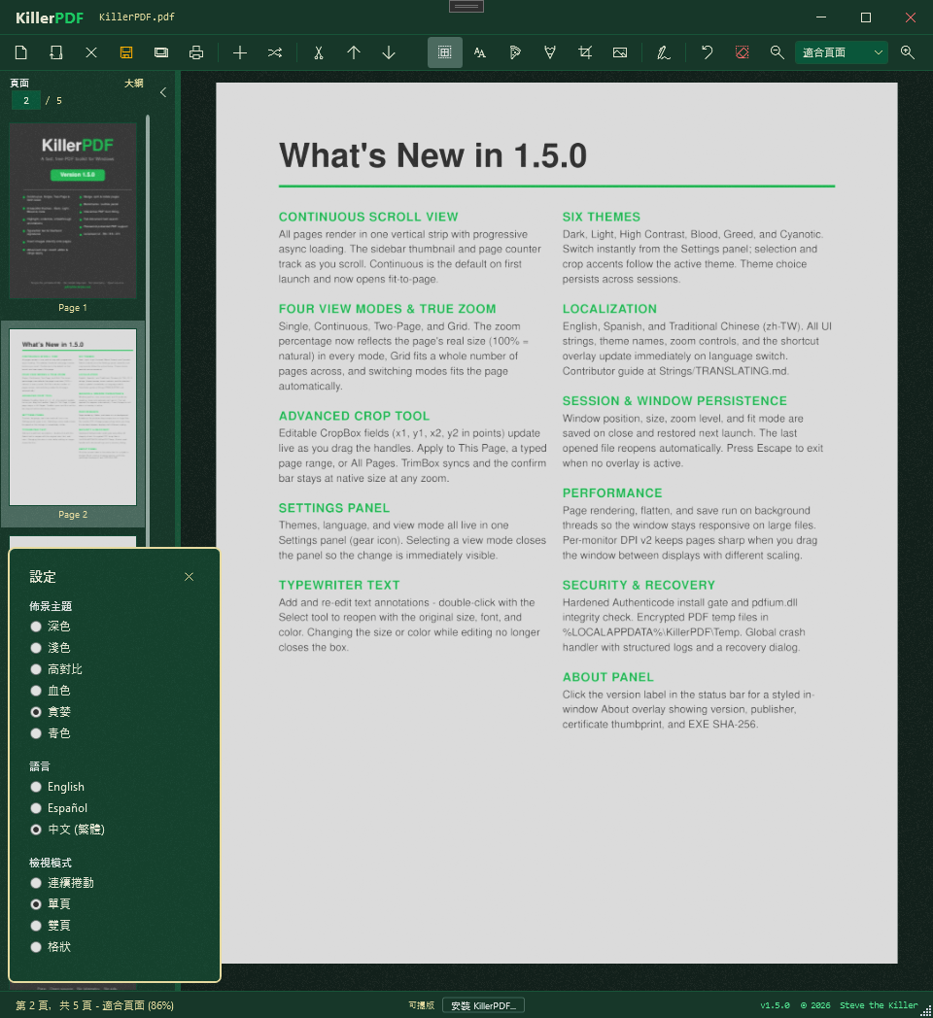Click the Open file icon
Image resolution: width=933 pixels, height=1018 pixels.
[55, 52]
